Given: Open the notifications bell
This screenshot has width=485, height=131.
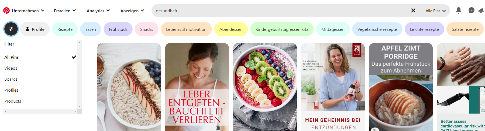Looking at the screenshot, I should (458, 10).
